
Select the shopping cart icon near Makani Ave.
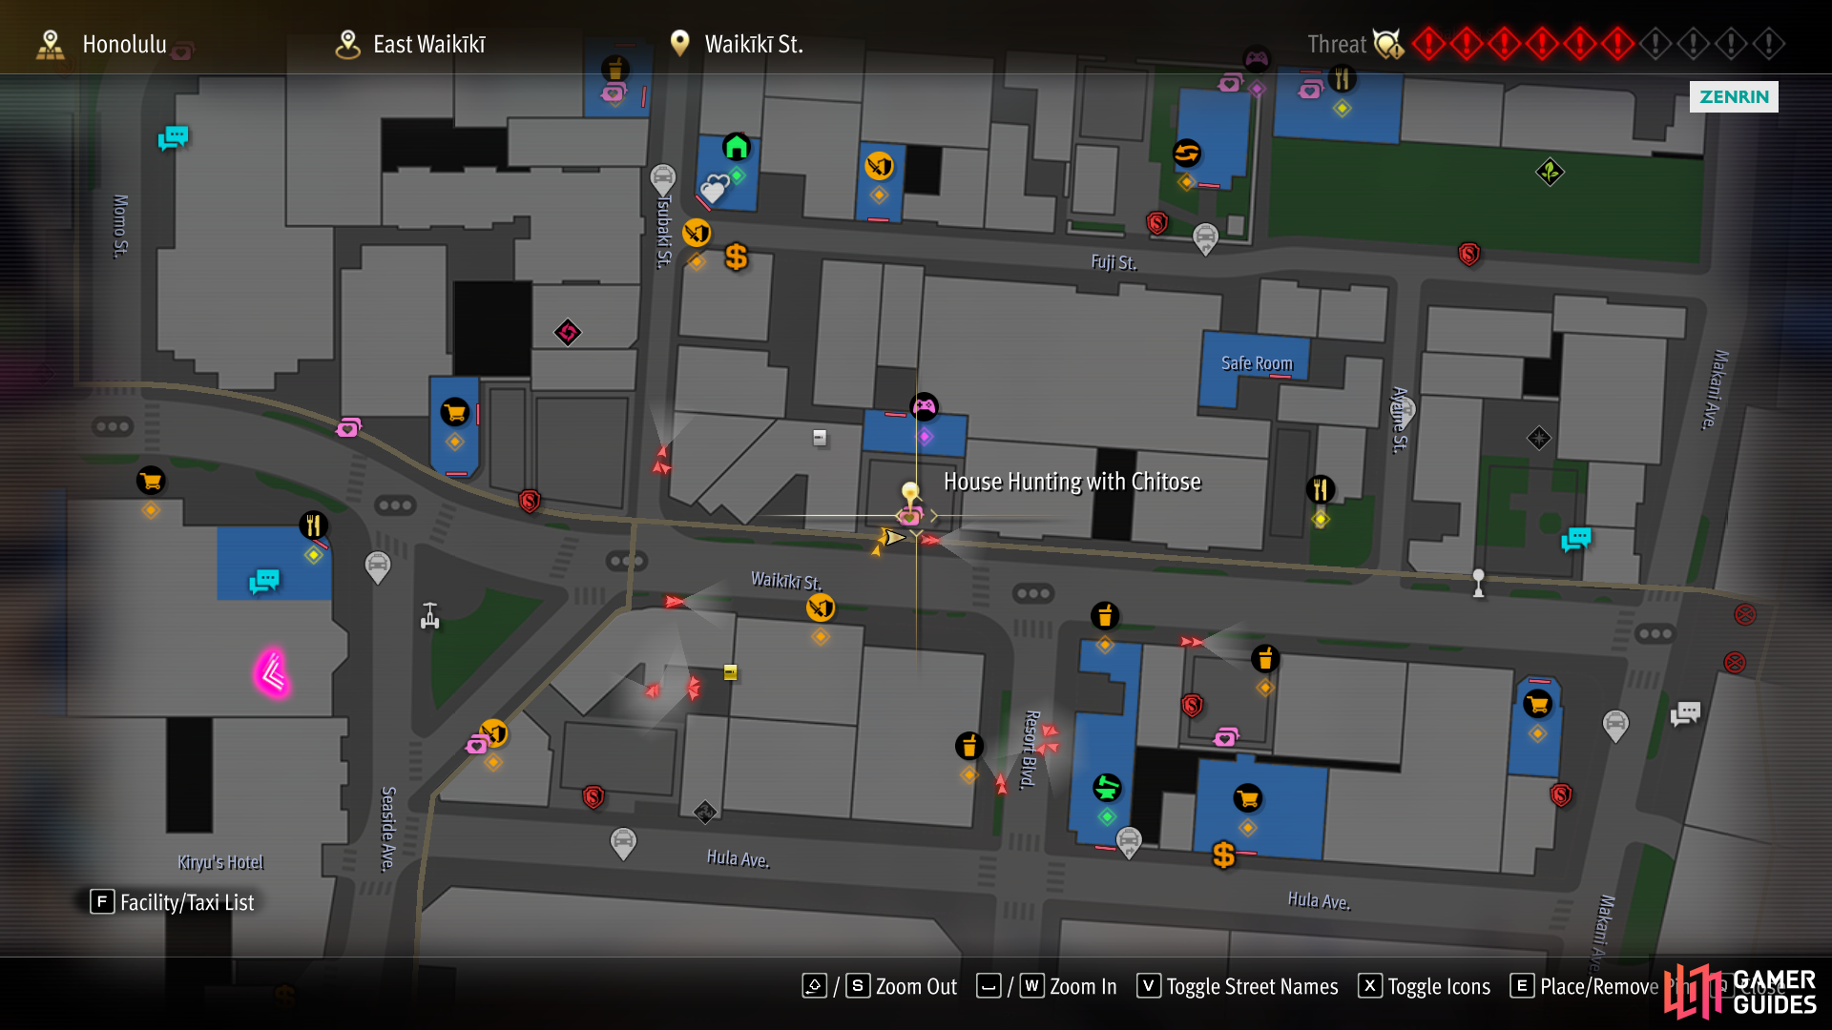[1537, 705]
